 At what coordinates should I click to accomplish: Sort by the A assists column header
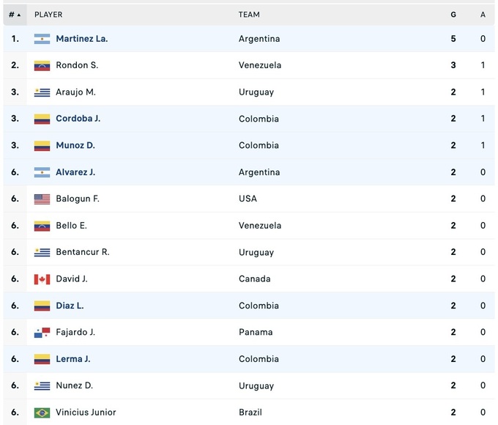(x=483, y=15)
